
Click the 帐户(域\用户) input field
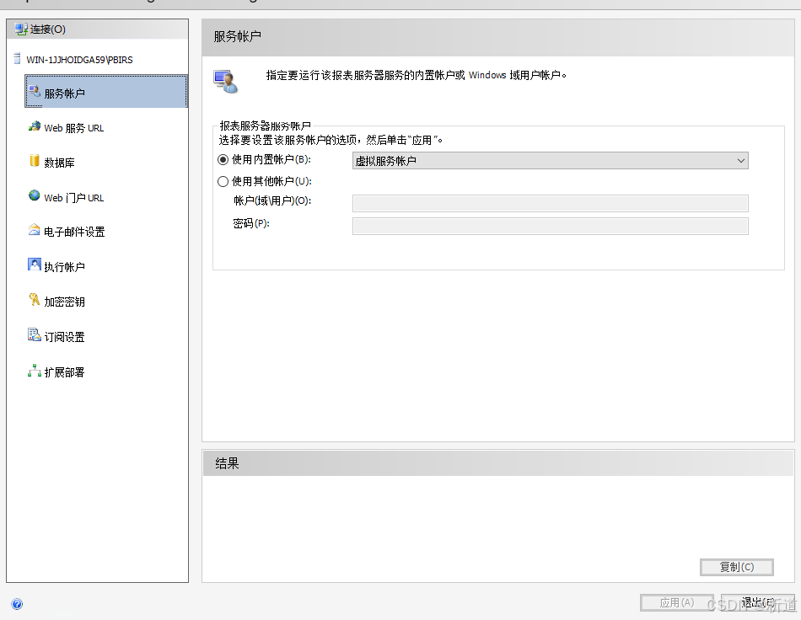(x=550, y=203)
